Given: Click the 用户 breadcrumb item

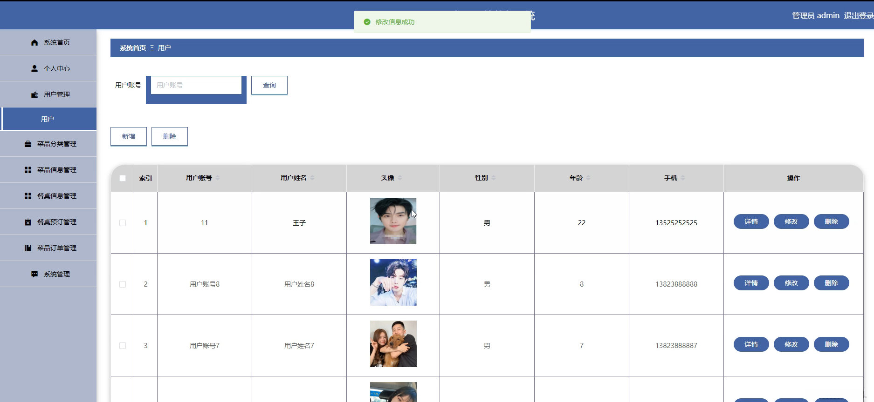Looking at the screenshot, I should pyautogui.click(x=165, y=48).
